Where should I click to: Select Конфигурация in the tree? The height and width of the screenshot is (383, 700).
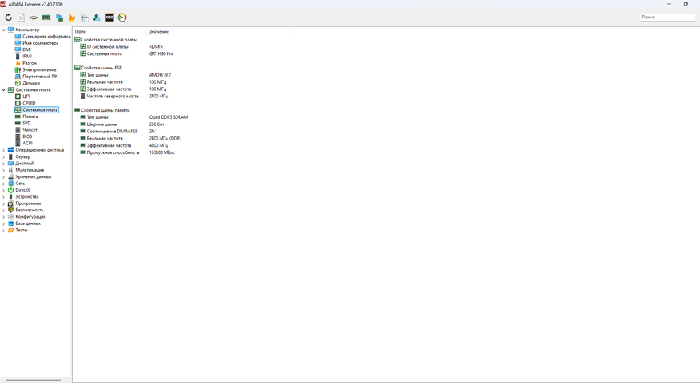30,217
